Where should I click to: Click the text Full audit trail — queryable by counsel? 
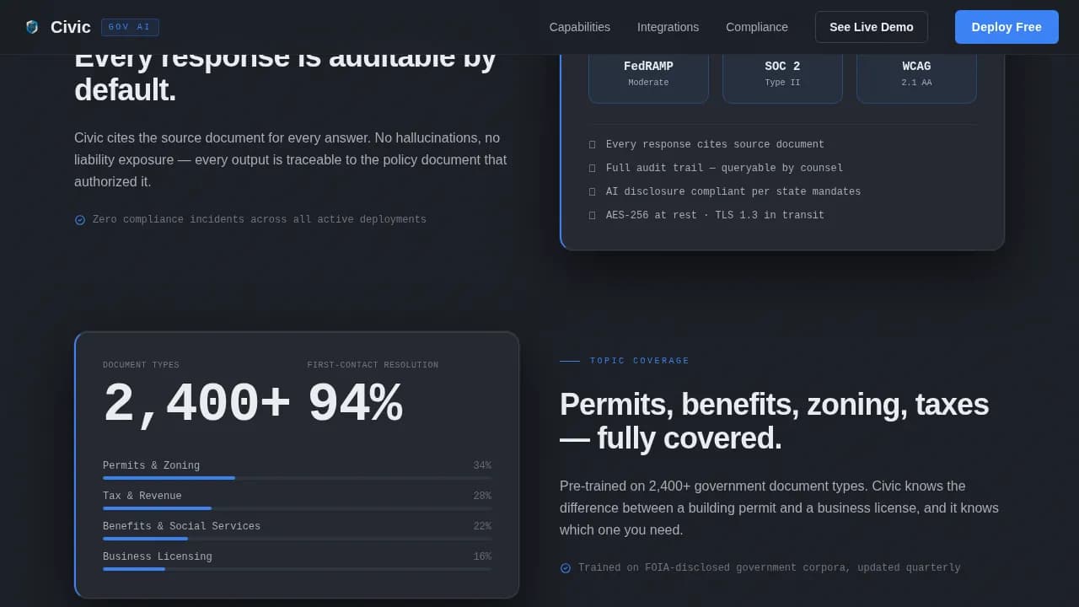724,169
